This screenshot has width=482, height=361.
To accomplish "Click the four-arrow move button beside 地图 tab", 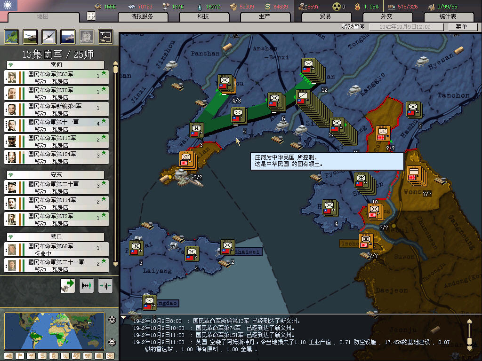I will [91, 16].
